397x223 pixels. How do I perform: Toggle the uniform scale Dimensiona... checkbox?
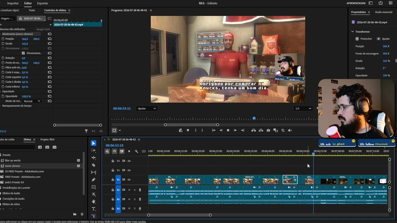[x=23, y=53]
